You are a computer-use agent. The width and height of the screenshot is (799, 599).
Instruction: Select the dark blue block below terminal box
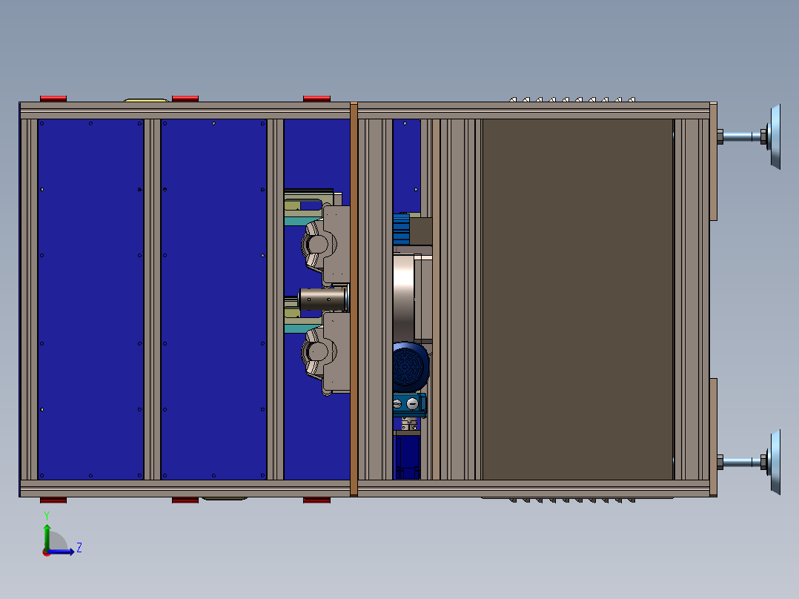click(x=407, y=457)
